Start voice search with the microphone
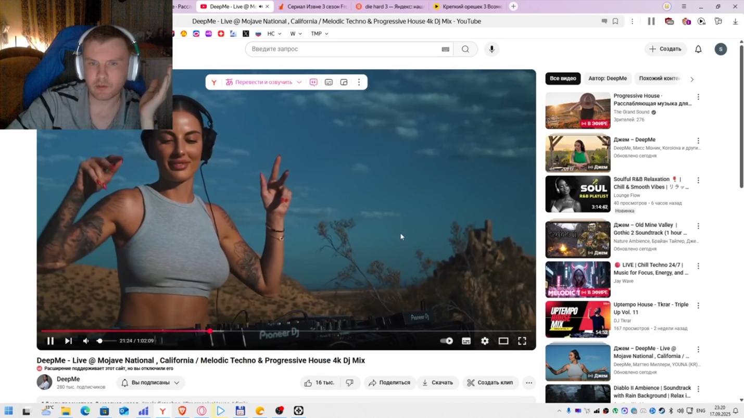Screen dimensions: 744x418 click(x=491, y=49)
